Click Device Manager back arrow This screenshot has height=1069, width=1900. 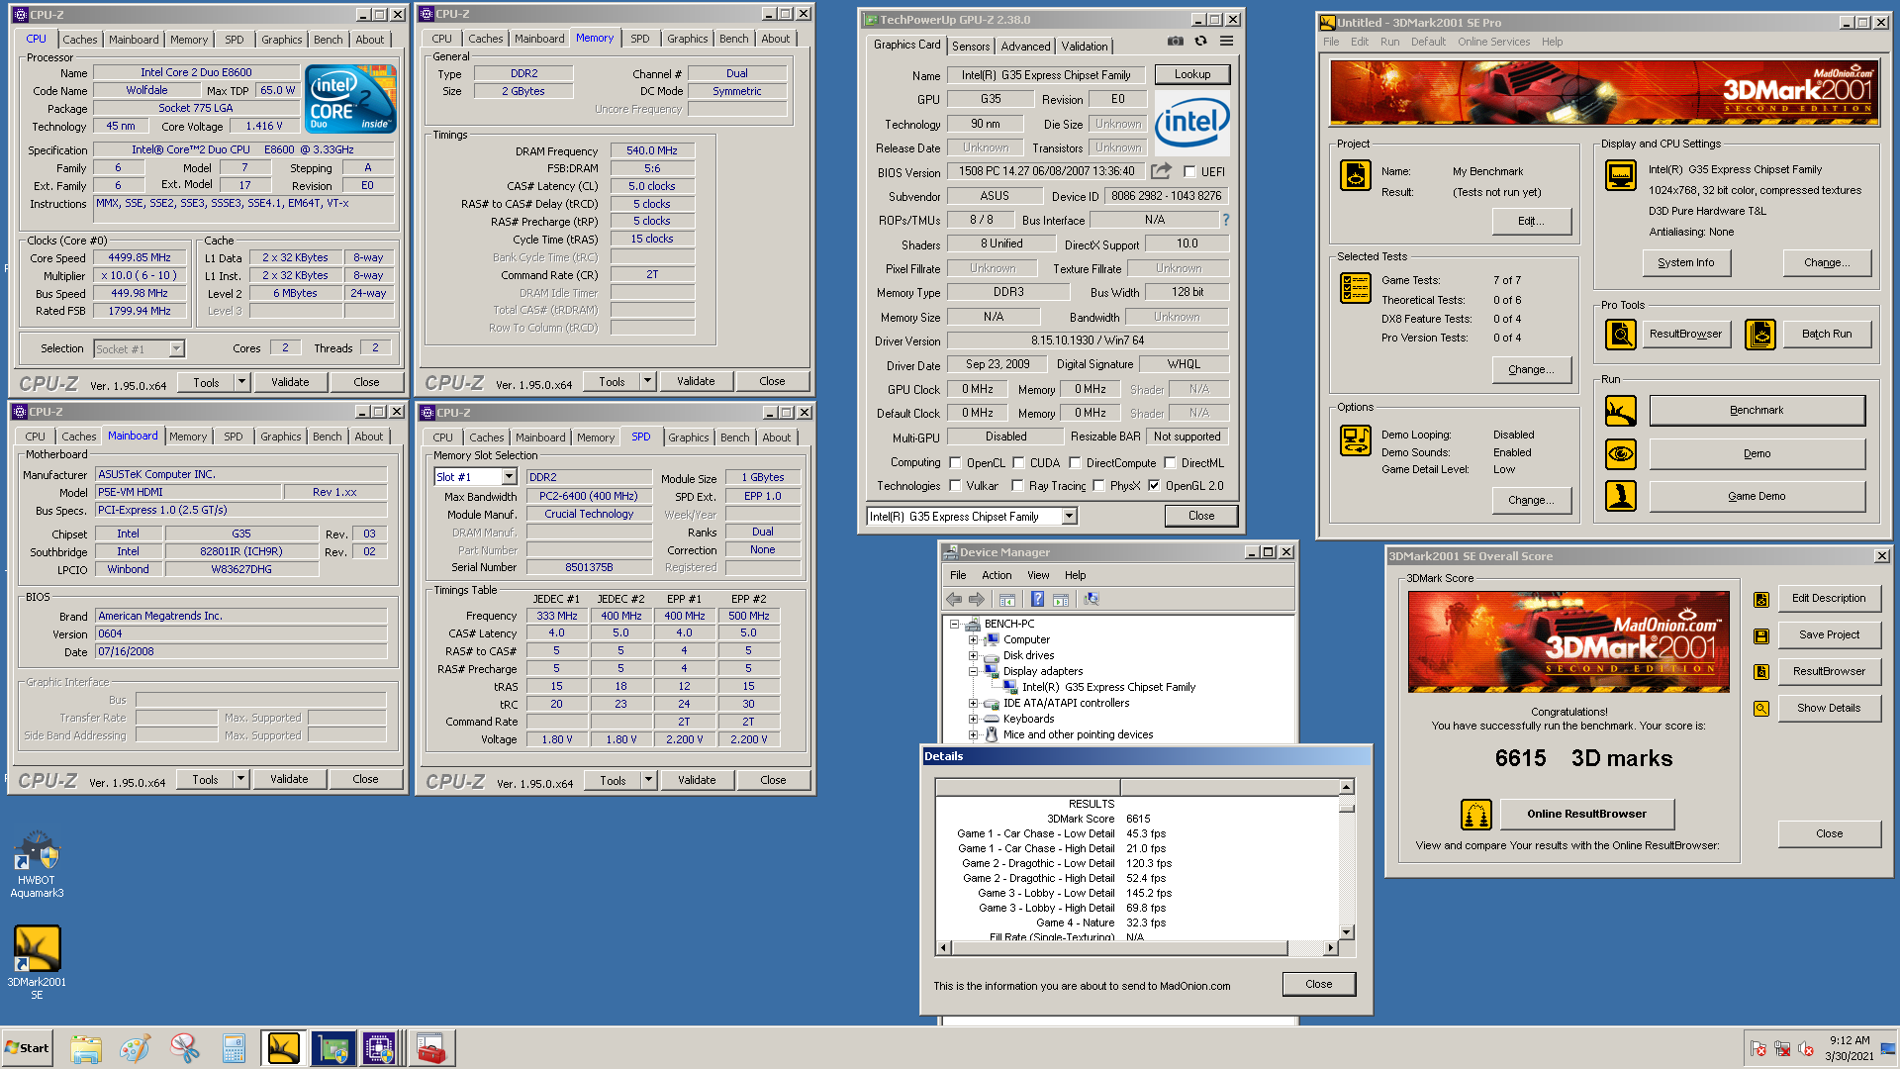click(954, 599)
